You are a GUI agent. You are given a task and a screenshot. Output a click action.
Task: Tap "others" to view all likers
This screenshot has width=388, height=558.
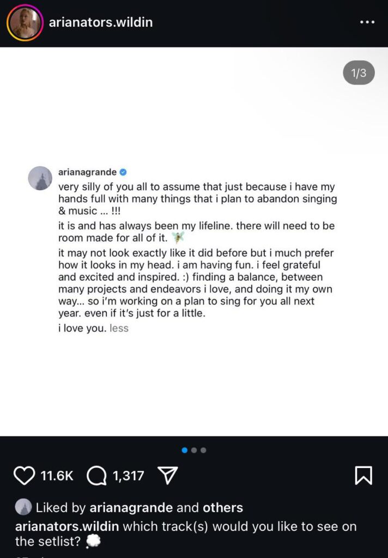pyautogui.click(x=223, y=508)
